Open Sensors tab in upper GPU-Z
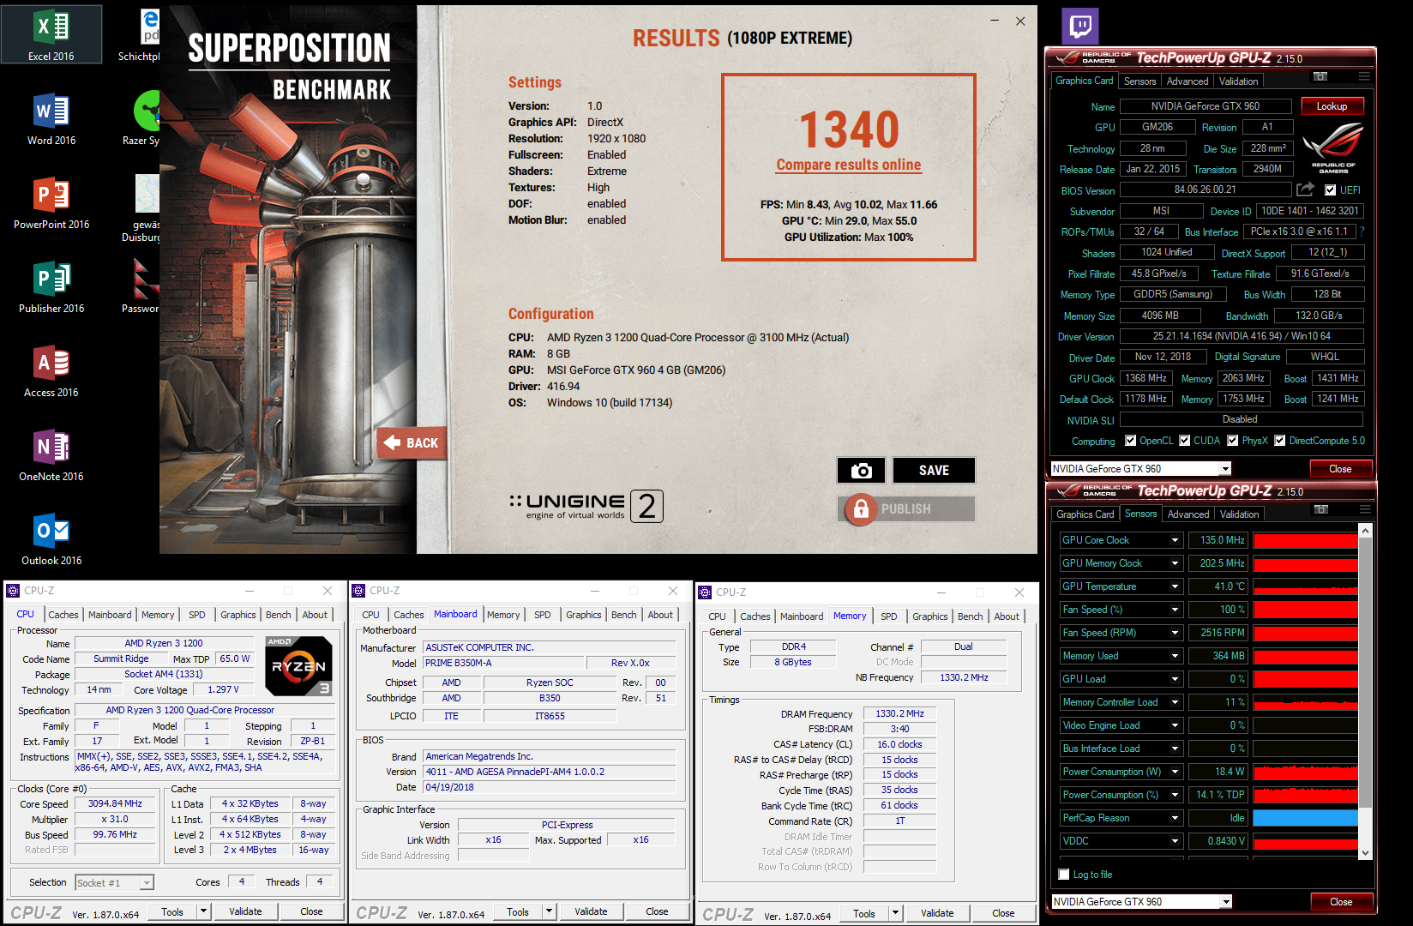1413x926 pixels. (1139, 81)
